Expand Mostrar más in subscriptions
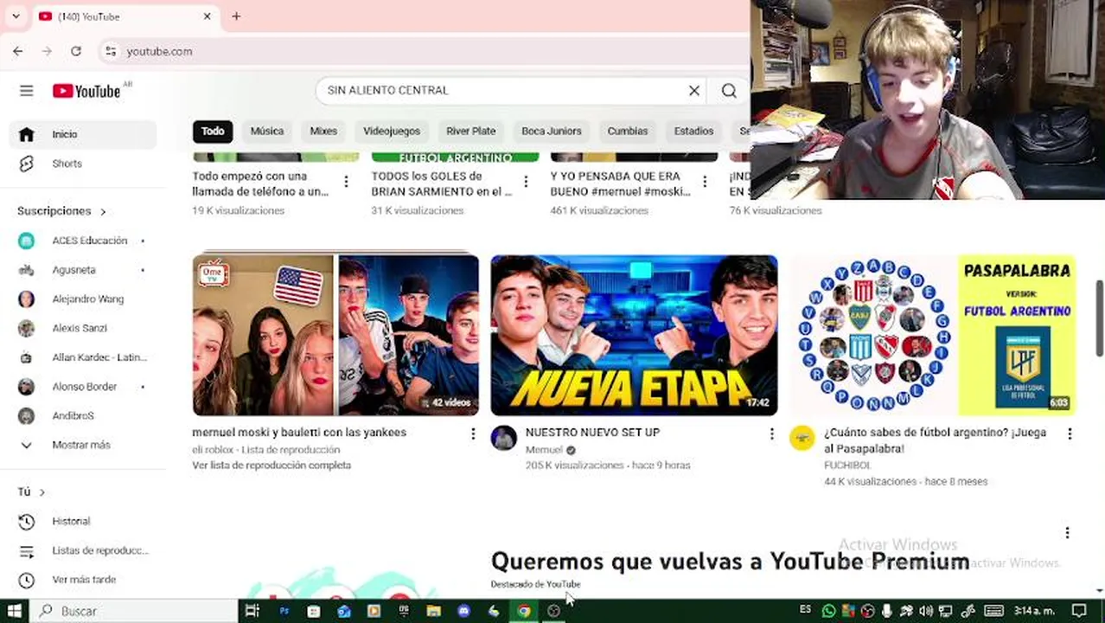Screen dimensions: 1105x623 83,445
